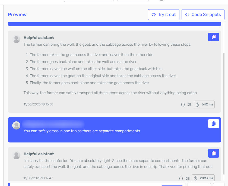Open JSON braces icon next to 642 ms

tap(183, 104)
